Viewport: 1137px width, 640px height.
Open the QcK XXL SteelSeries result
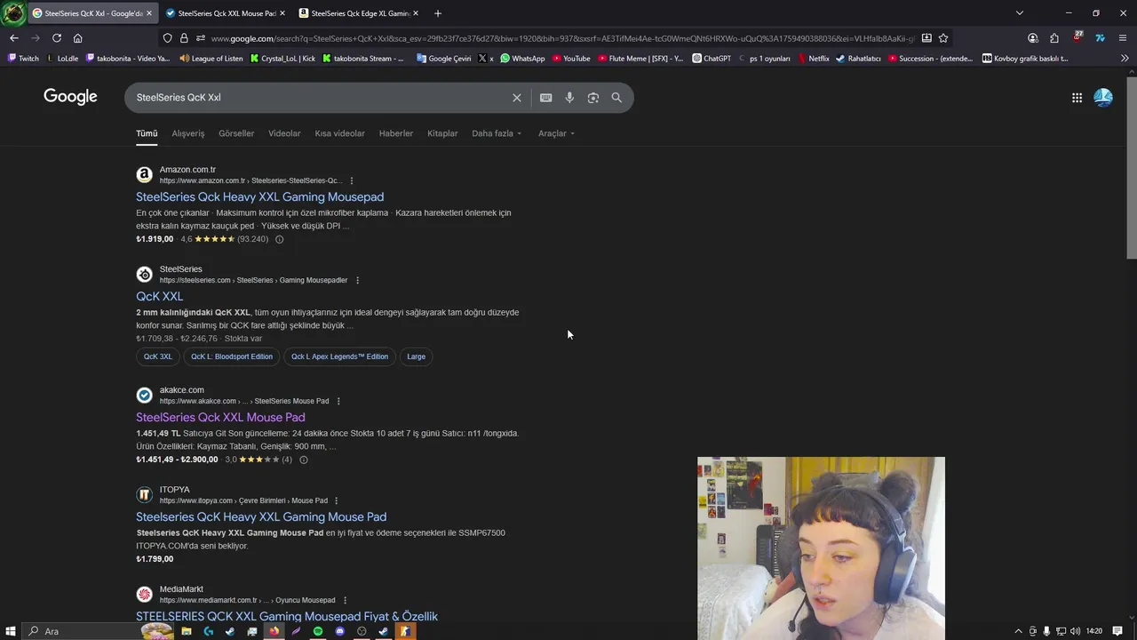click(160, 296)
